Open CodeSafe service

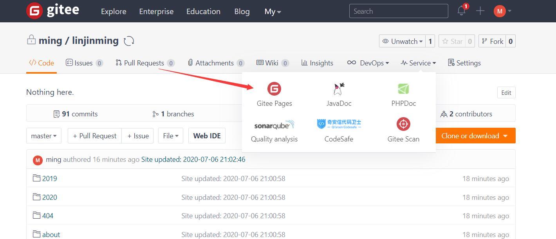[339, 130]
